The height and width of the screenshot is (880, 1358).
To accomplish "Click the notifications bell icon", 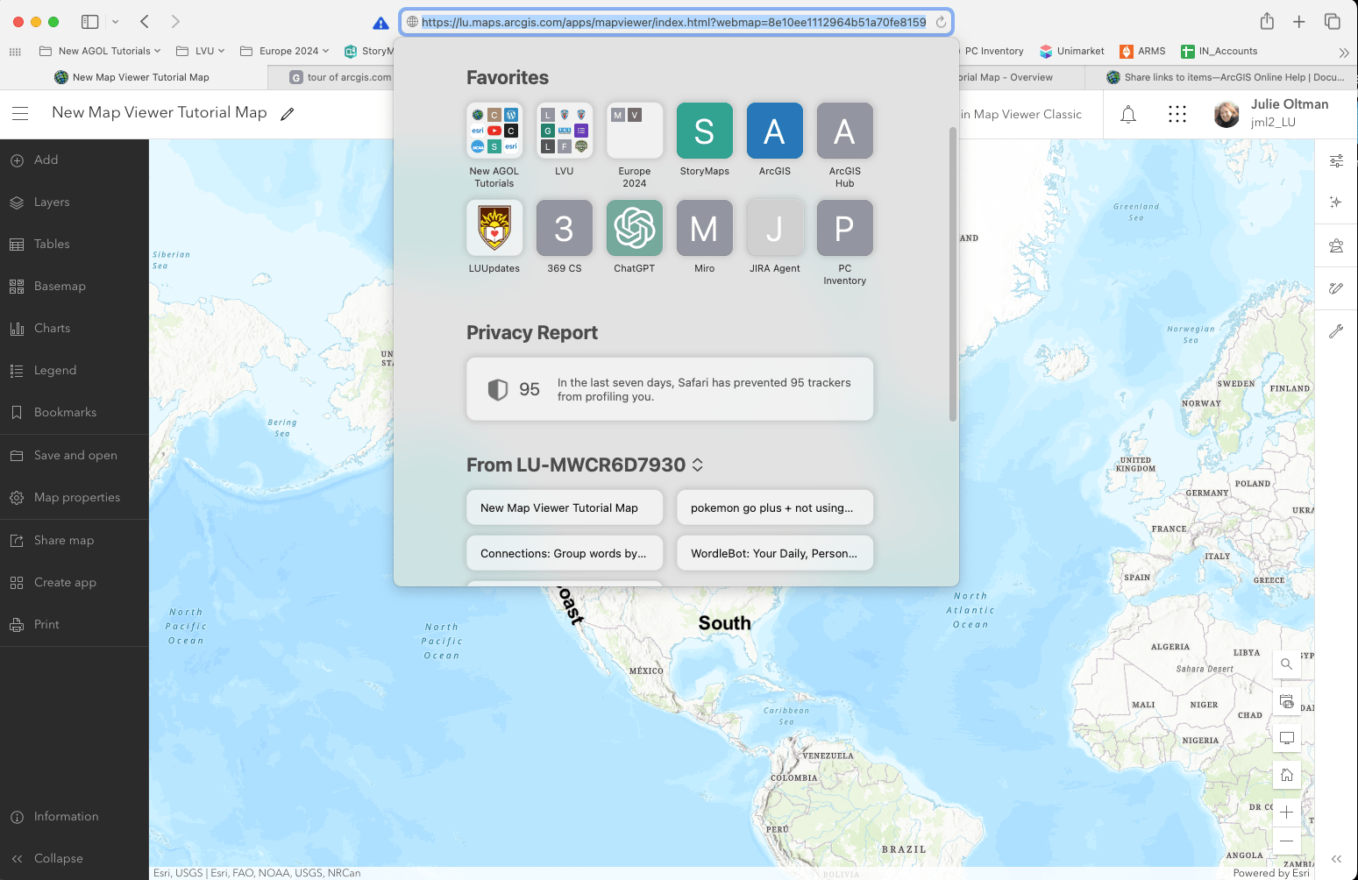I will [1128, 115].
